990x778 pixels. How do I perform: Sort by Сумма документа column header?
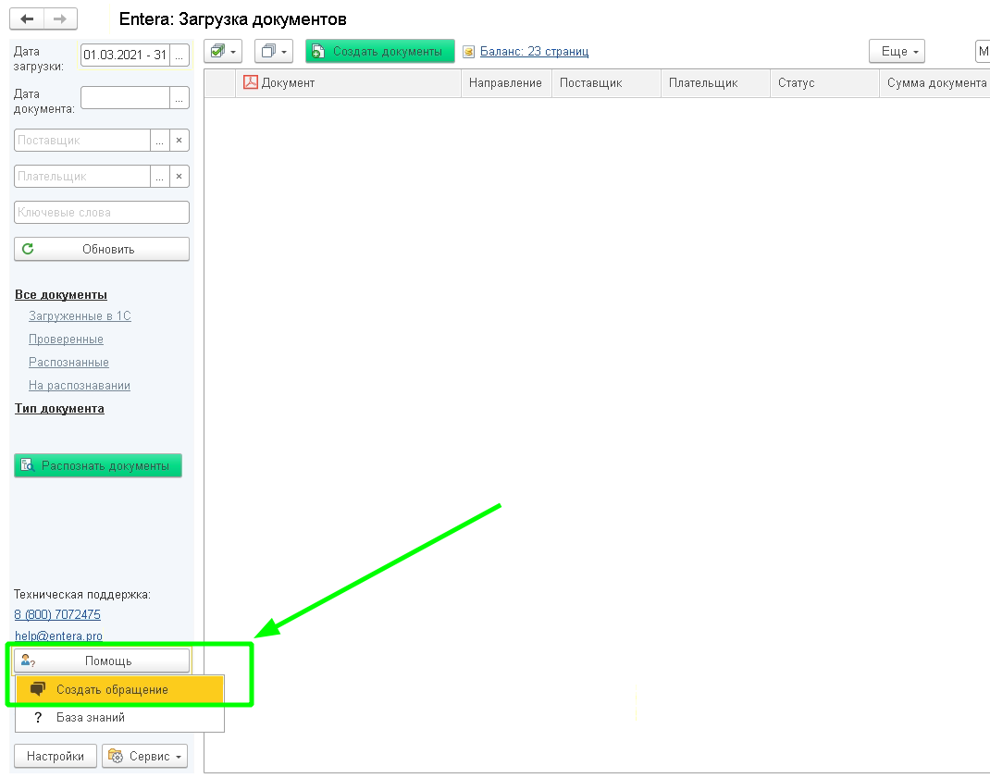pos(935,82)
